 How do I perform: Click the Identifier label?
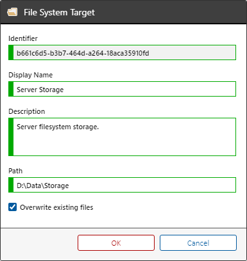pyautogui.click(x=23, y=38)
